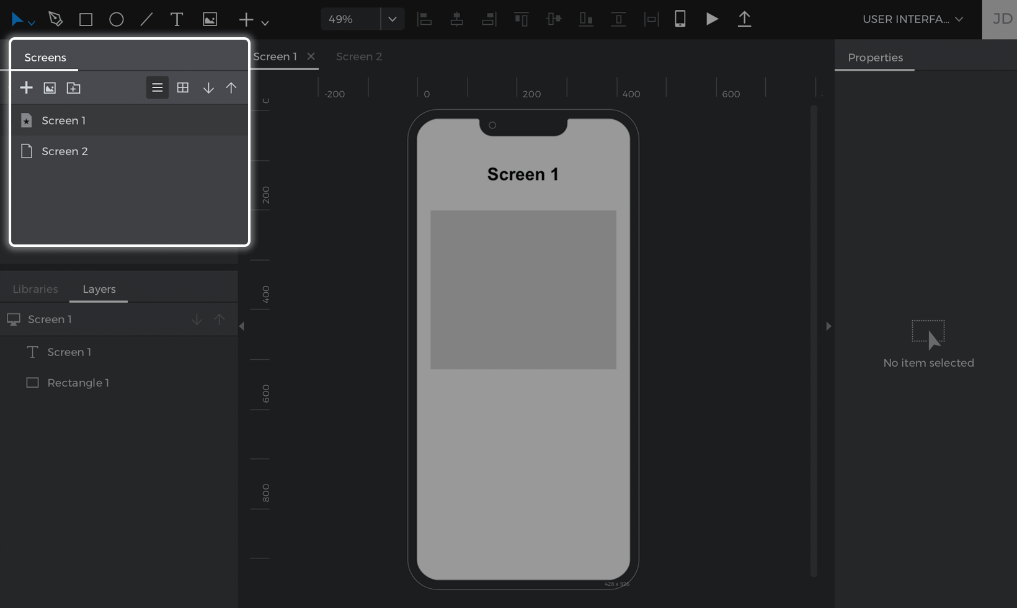Select the Image tool

click(x=210, y=20)
